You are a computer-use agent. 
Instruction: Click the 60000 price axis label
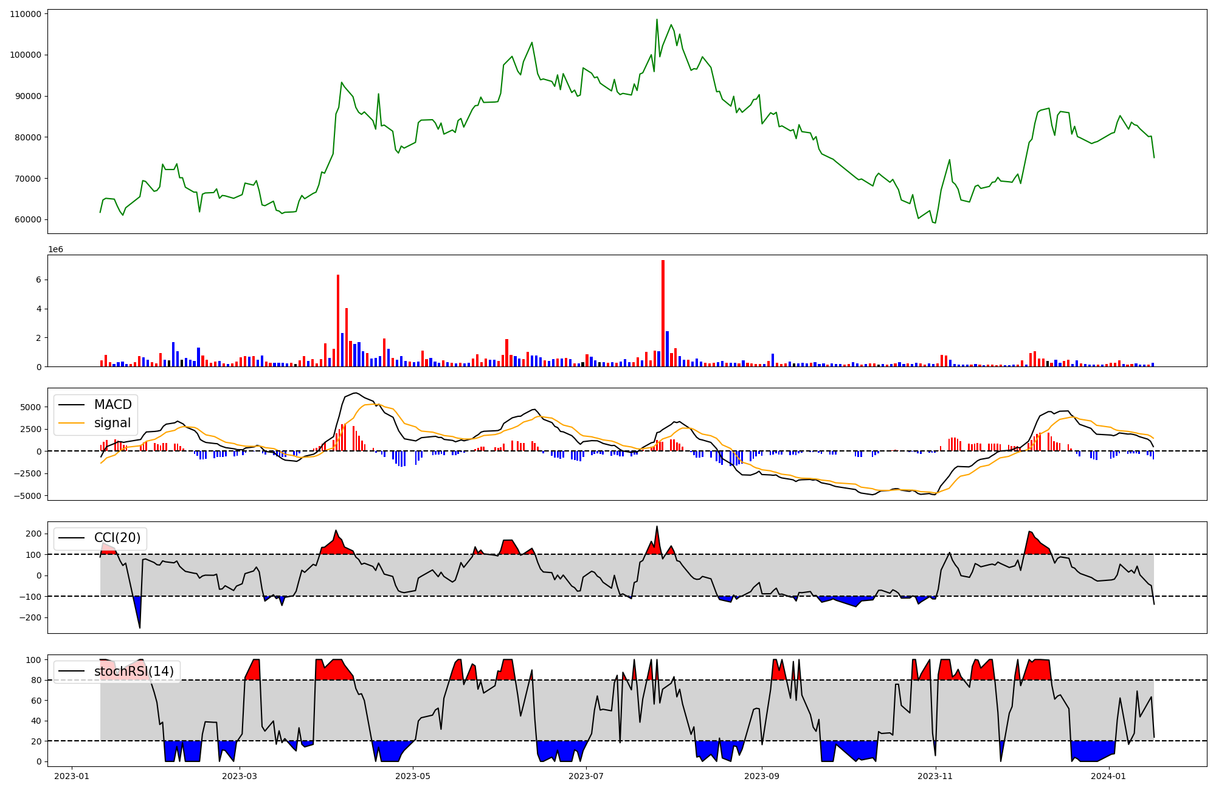tap(28, 220)
